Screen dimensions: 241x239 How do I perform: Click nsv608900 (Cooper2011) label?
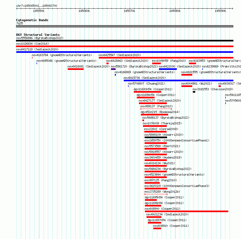click(x=162, y=209)
